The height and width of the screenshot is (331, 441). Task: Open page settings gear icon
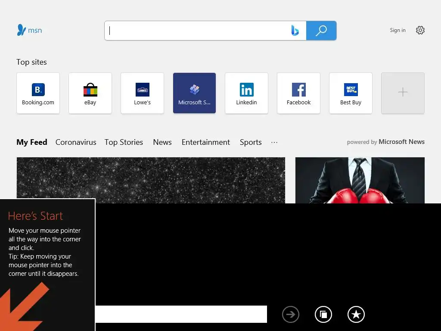point(420,30)
